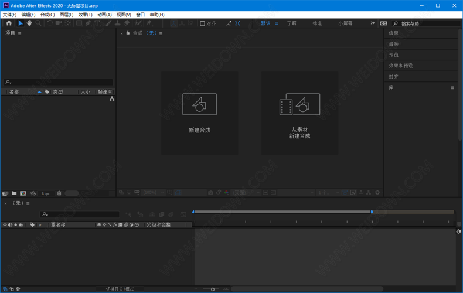Viewport: 463px width, 293px height.
Task: Expand the workspace overflow chevrons
Action: (373, 23)
